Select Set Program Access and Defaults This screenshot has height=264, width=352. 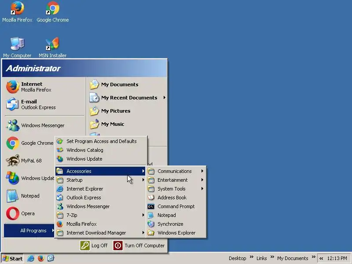coord(102,141)
